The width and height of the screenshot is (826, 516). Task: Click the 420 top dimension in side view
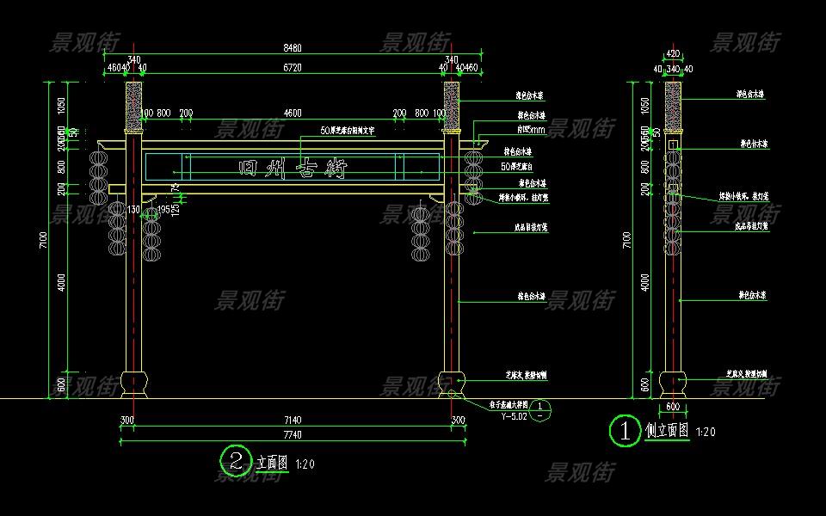(x=672, y=52)
